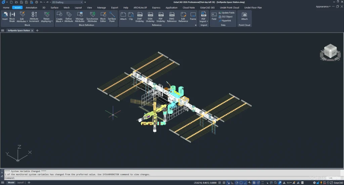Open Manage Attributes tool
Screen dimensions: 344x185
tap(80, 17)
